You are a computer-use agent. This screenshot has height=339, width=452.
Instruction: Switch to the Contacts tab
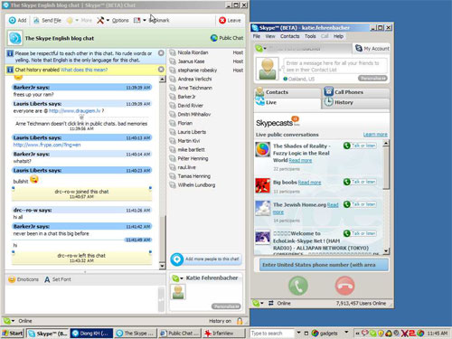pyautogui.click(x=287, y=92)
